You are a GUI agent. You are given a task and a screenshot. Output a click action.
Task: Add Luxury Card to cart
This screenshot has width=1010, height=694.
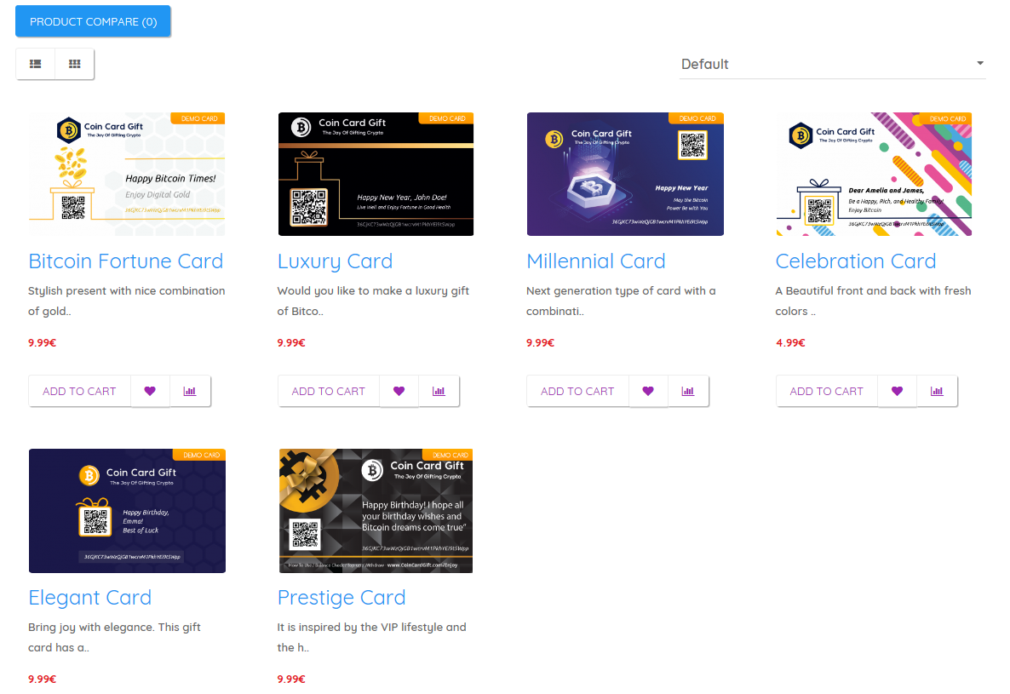[x=329, y=391]
